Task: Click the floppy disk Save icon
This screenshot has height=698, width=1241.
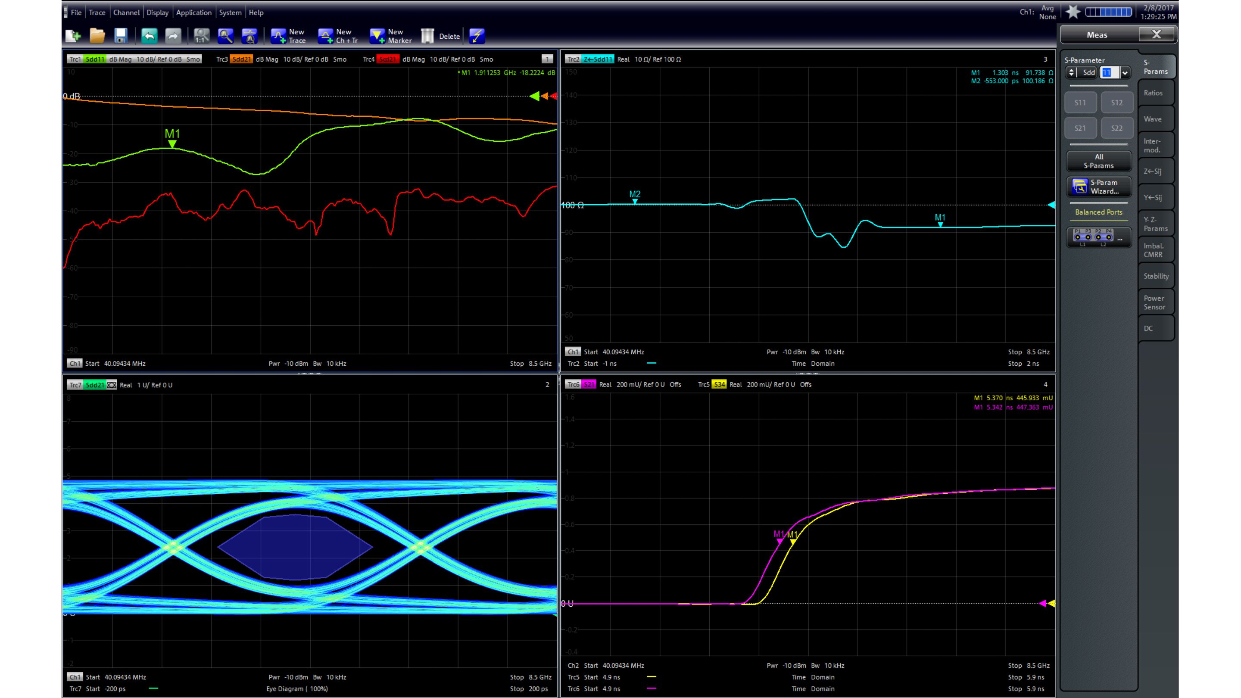Action: (121, 36)
